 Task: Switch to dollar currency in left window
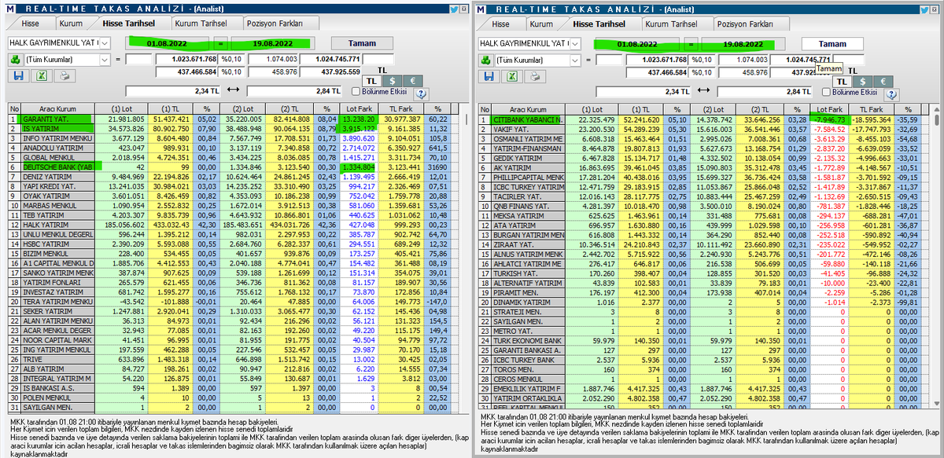pyautogui.click(x=390, y=81)
